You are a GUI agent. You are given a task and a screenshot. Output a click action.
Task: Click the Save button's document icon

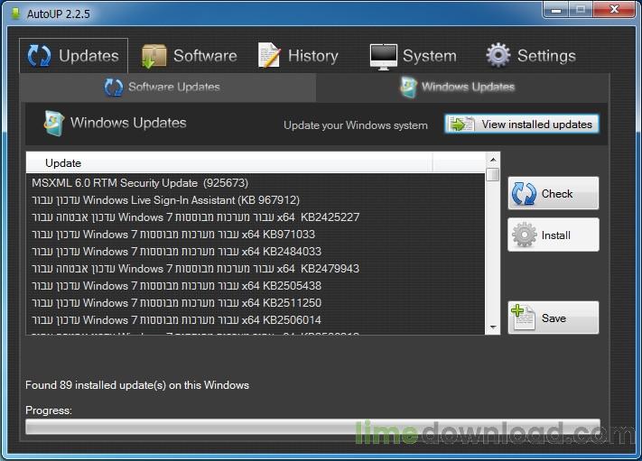point(525,318)
